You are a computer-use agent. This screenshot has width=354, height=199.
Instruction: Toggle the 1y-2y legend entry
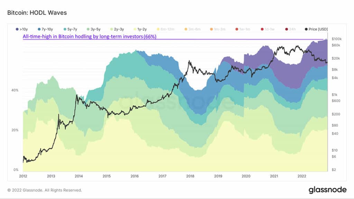tap(140, 29)
